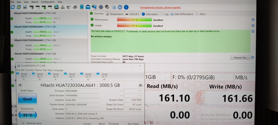Switch to the Log tab
Viewport: 278px width, 125px height.
click(x=165, y=14)
